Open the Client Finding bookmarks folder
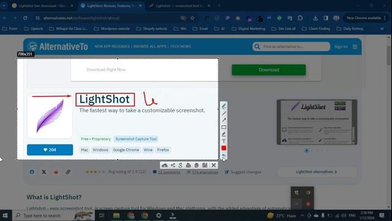 [316, 29]
